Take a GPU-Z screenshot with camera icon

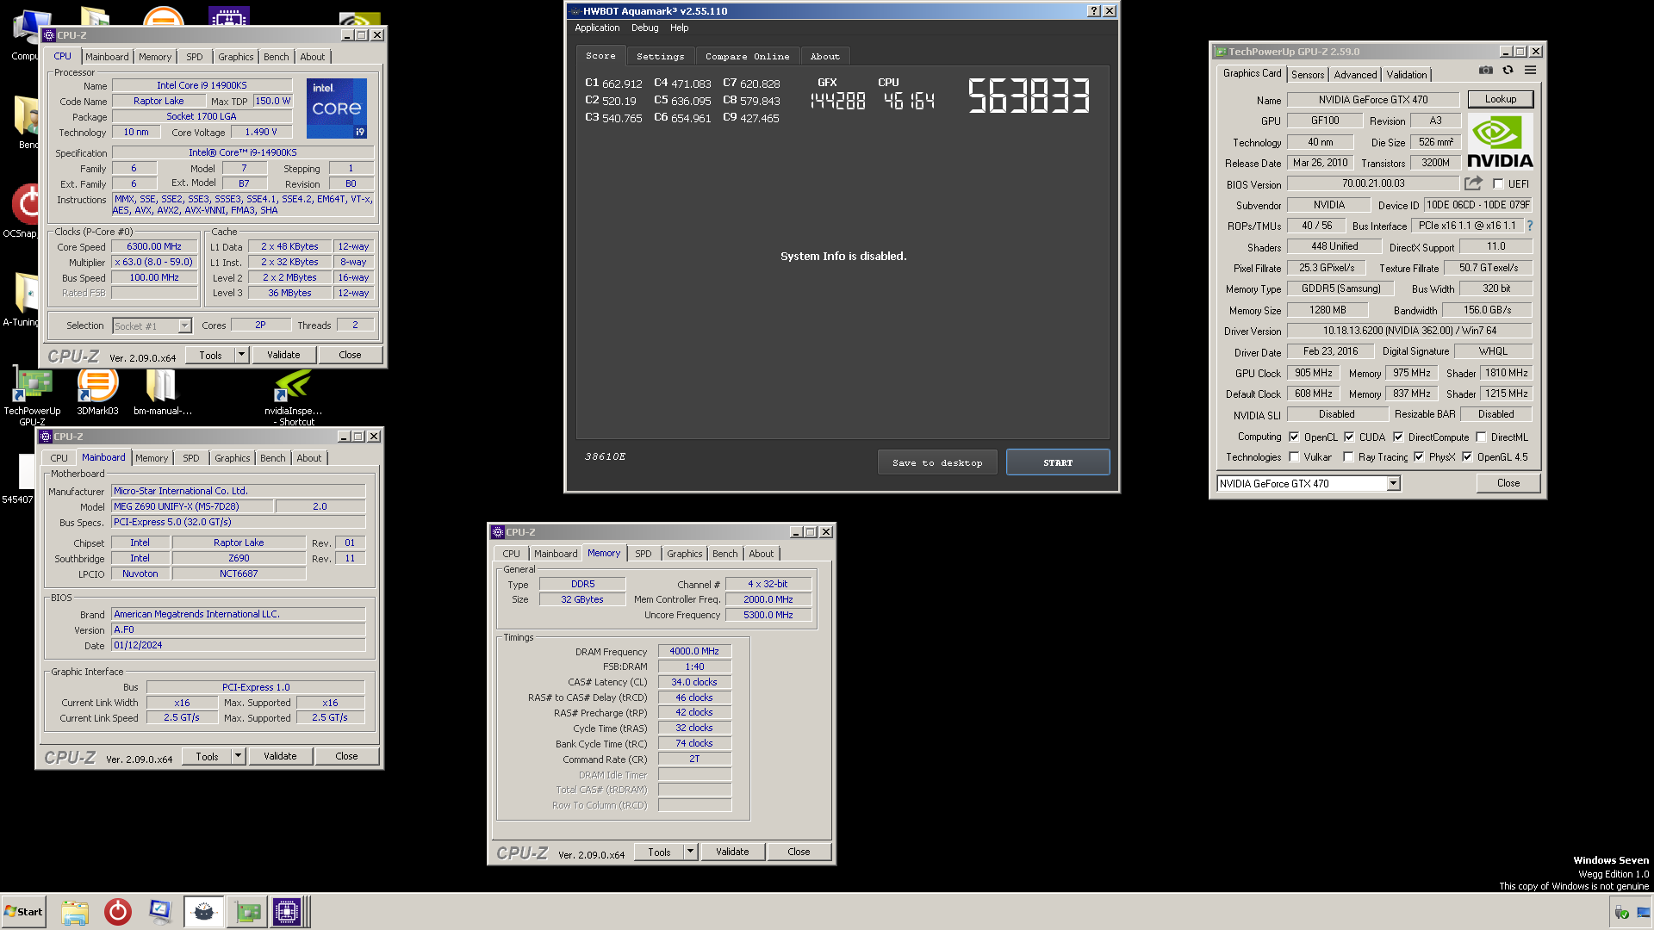point(1486,71)
